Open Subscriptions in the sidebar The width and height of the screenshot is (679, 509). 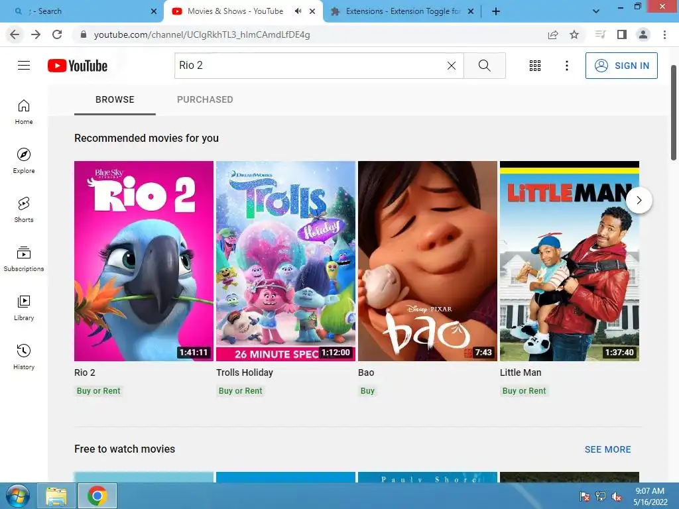tap(24, 259)
